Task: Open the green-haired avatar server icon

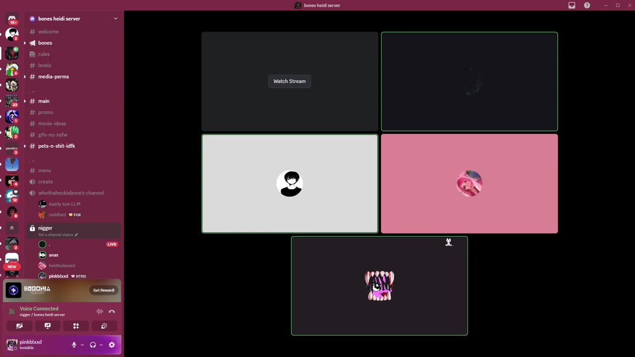Action: coord(12,132)
